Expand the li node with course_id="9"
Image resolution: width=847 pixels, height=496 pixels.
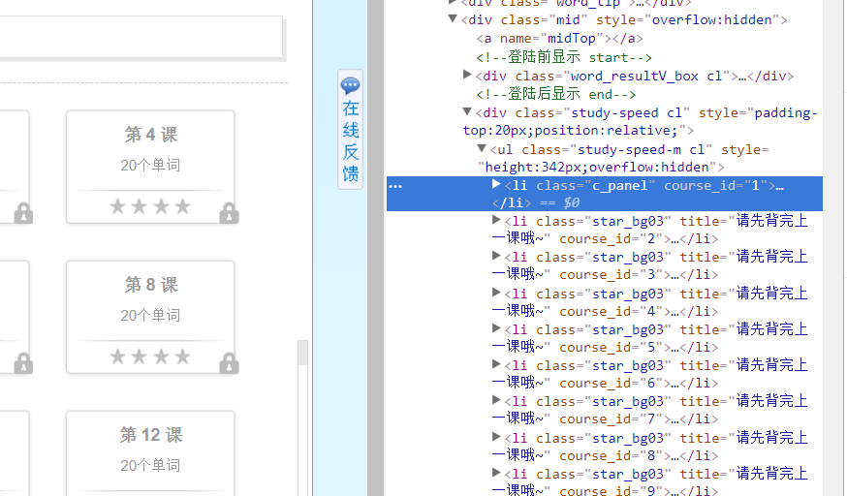click(496, 473)
